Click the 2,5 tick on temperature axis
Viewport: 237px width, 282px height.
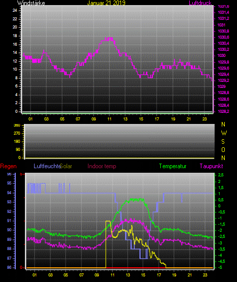(221, 175)
